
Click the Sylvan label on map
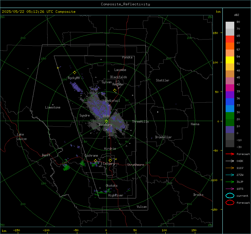click(x=107, y=82)
